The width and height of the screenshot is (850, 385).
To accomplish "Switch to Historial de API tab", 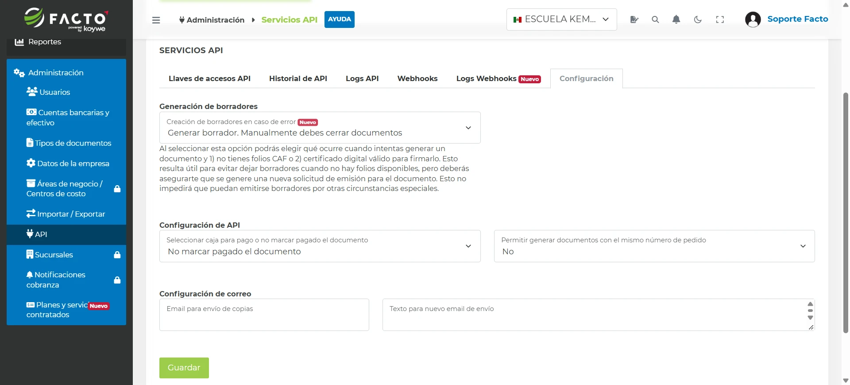I will coord(298,78).
